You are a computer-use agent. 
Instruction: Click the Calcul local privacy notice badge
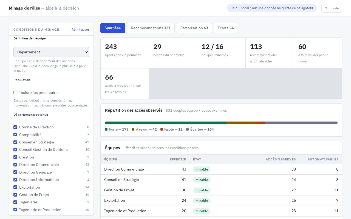pyautogui.click(x=272, y=8)
